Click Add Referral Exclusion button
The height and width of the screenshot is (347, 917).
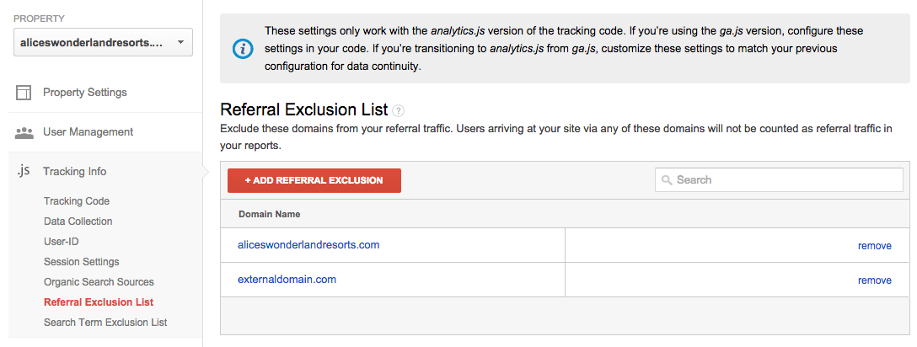tap(314, 180)
